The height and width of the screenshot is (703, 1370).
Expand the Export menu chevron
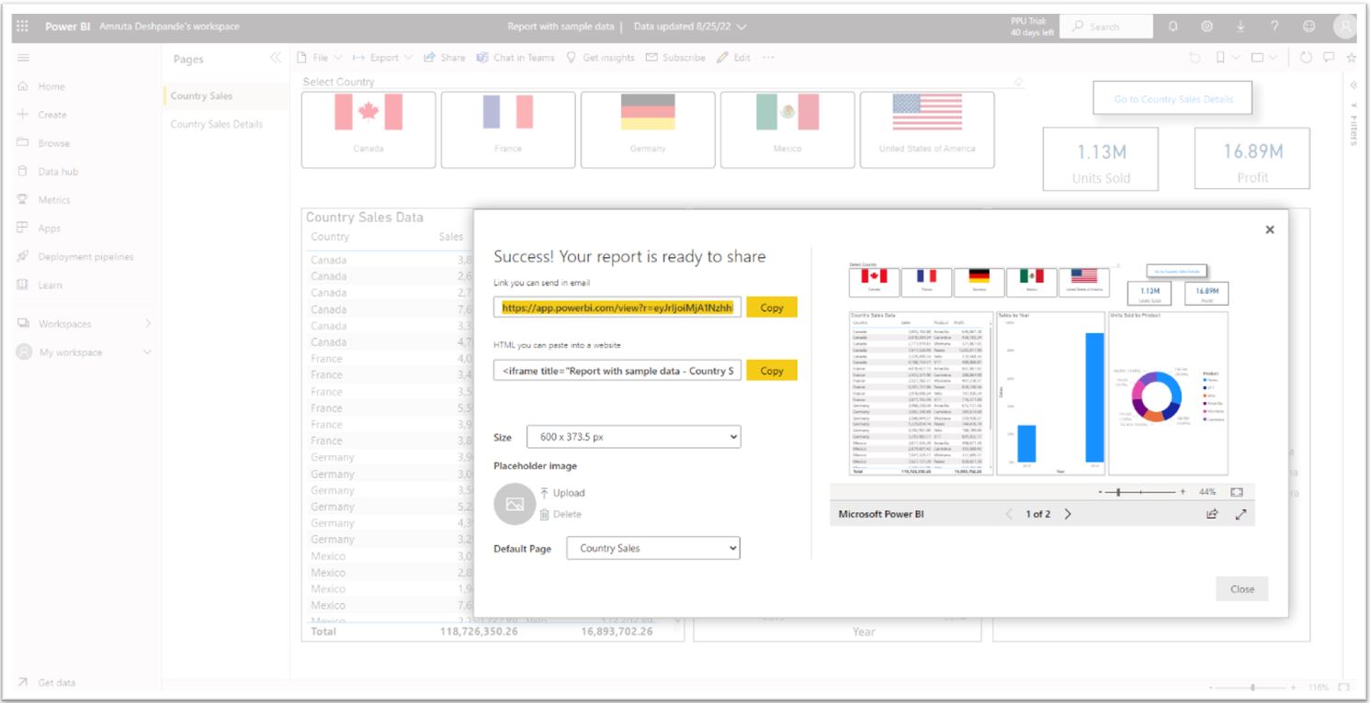[x=409, y=57]
